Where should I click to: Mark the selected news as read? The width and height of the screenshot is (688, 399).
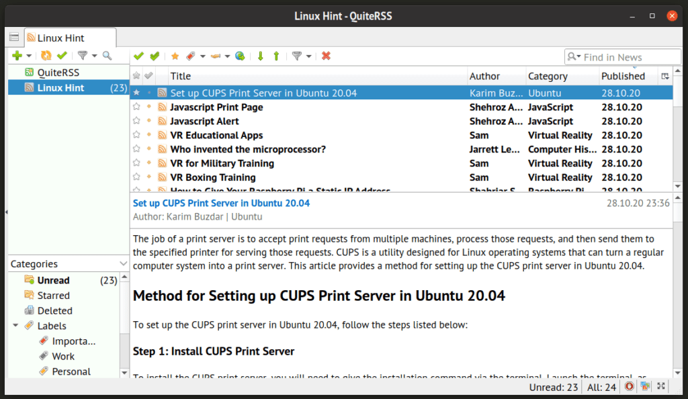[139, 56]
